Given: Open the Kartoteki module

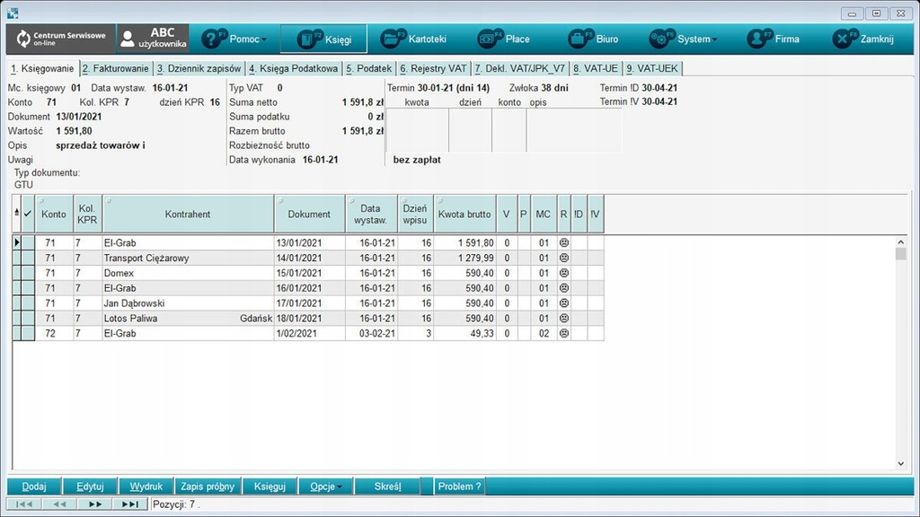Looking at the screenshot, I should click(413, 39).
